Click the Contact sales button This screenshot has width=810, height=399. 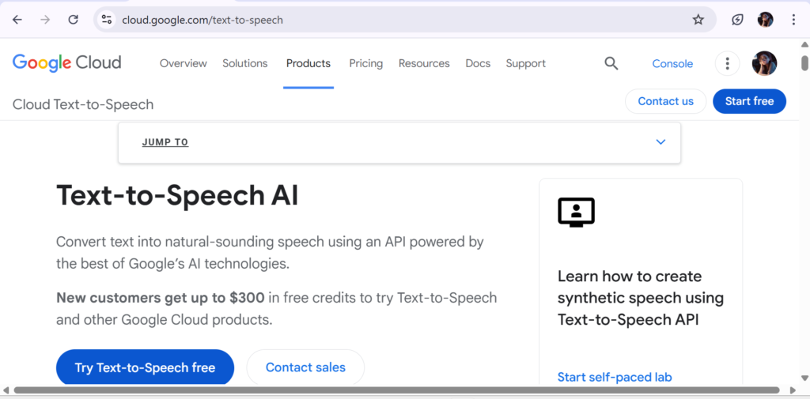305,367
